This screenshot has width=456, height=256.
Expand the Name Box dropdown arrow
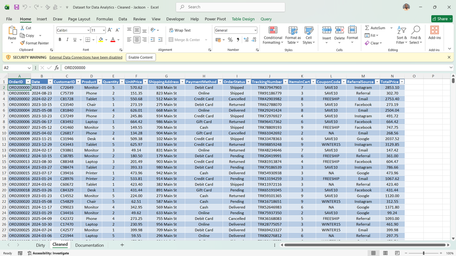[x=29, y=68]
